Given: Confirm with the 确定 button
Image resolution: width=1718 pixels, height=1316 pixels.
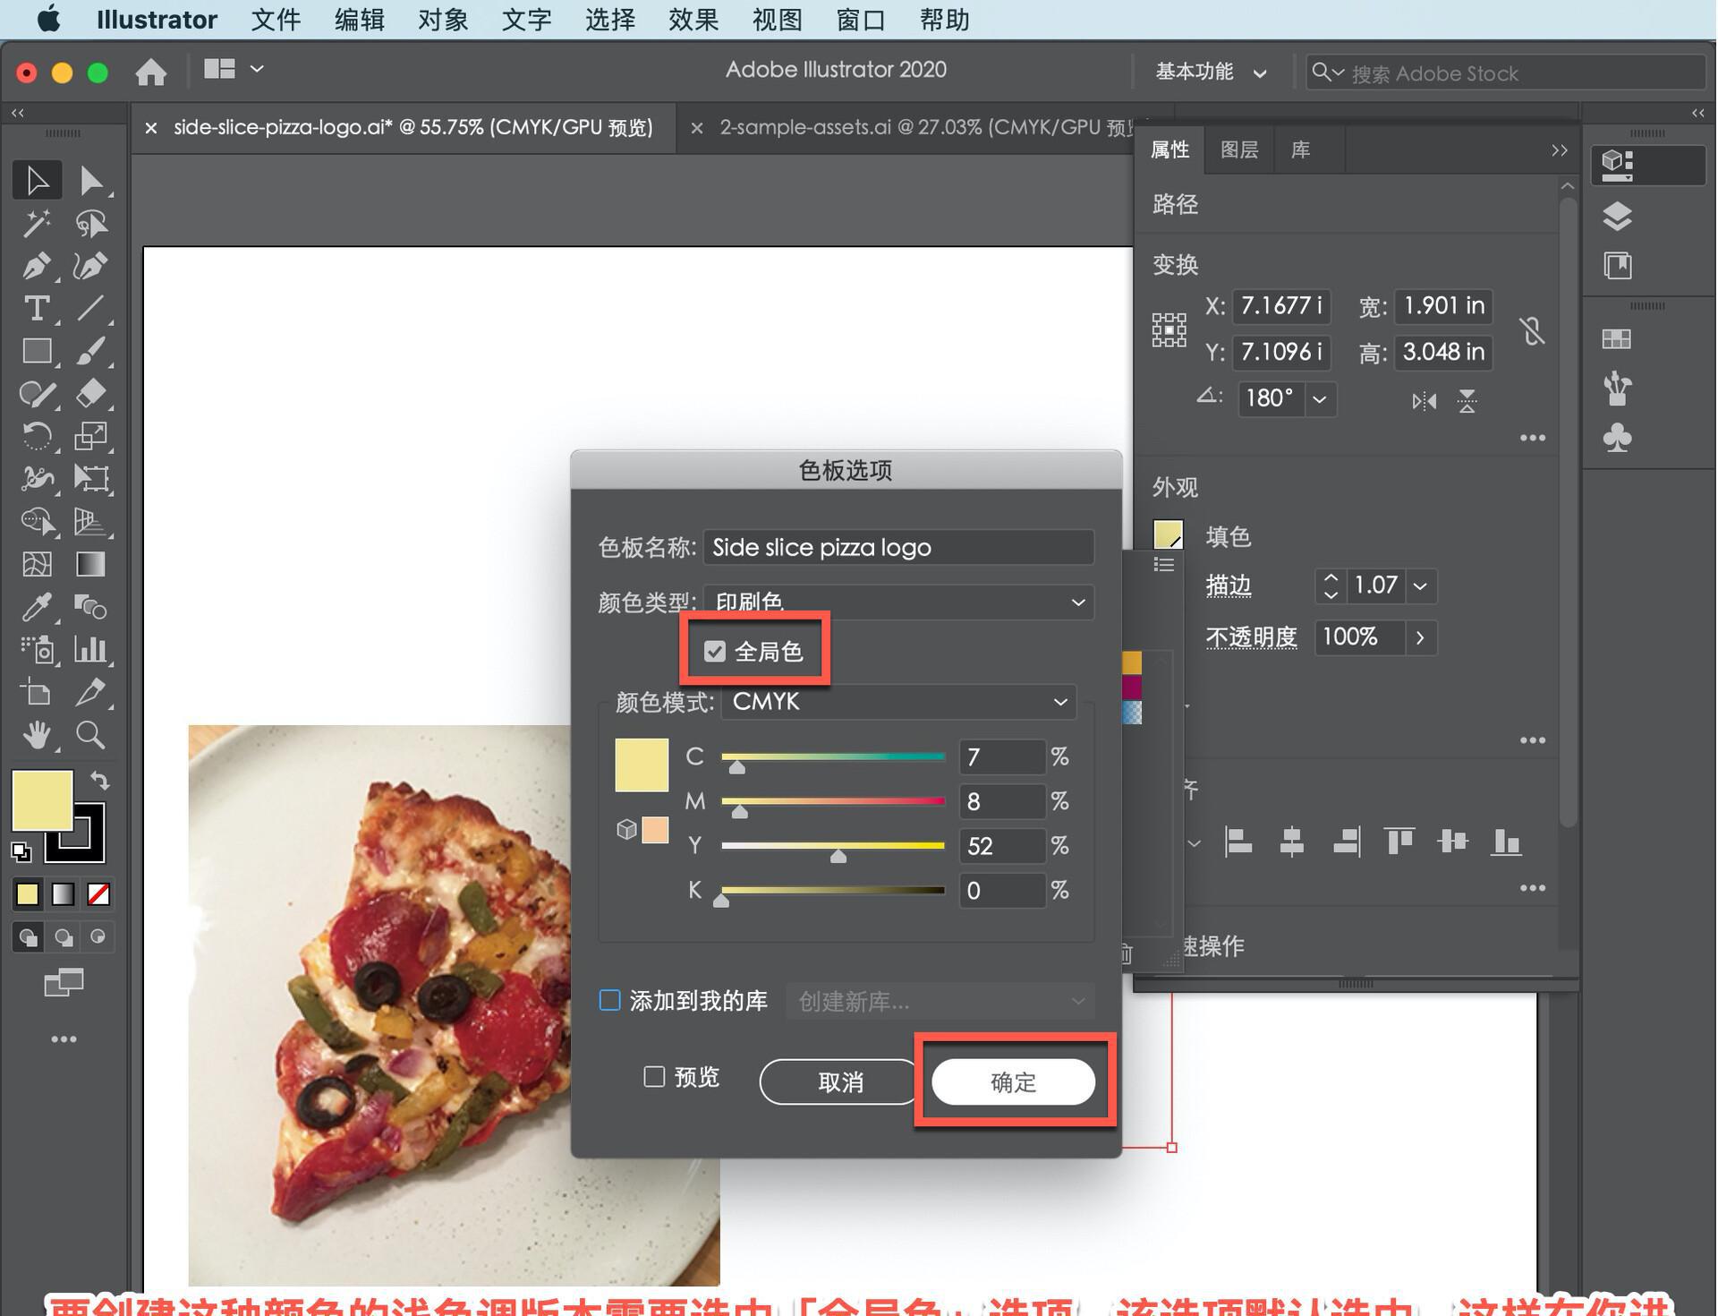Looking at the screenshot, I should click(1013, 1081).
